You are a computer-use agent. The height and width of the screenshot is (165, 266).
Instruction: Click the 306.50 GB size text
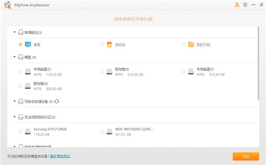point(54,89)
